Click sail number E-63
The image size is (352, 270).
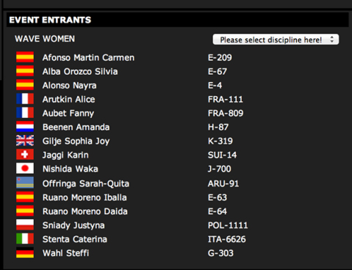pyautogui.click(x=218, y=197)
